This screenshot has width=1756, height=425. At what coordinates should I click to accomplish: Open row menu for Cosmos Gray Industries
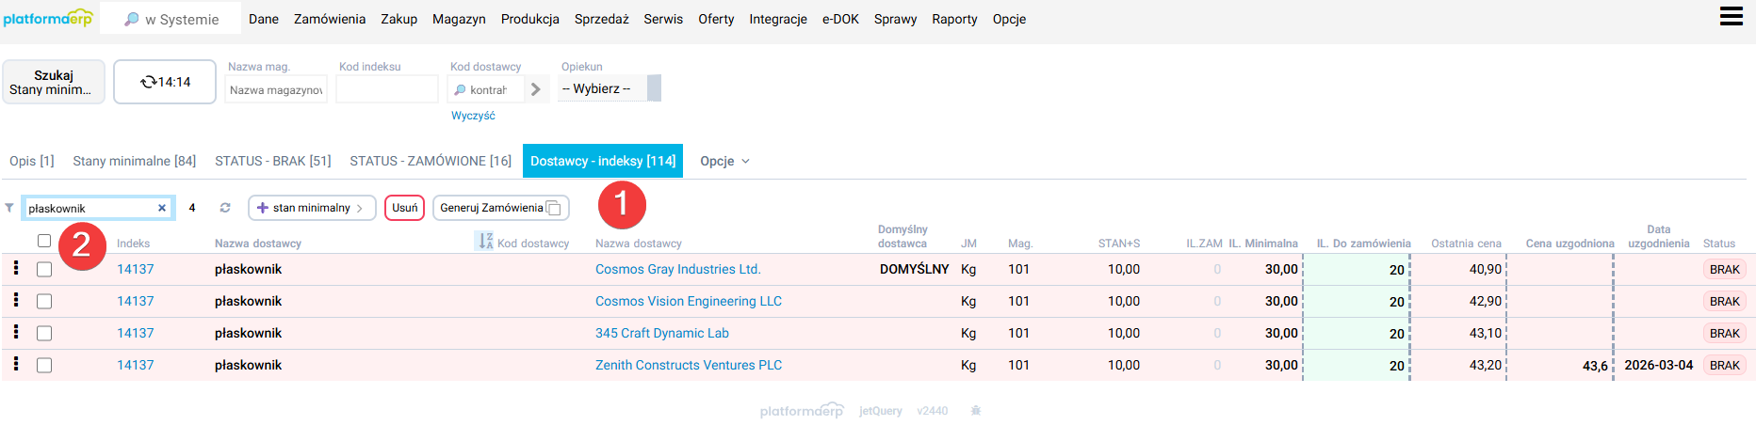coord(16,269)
